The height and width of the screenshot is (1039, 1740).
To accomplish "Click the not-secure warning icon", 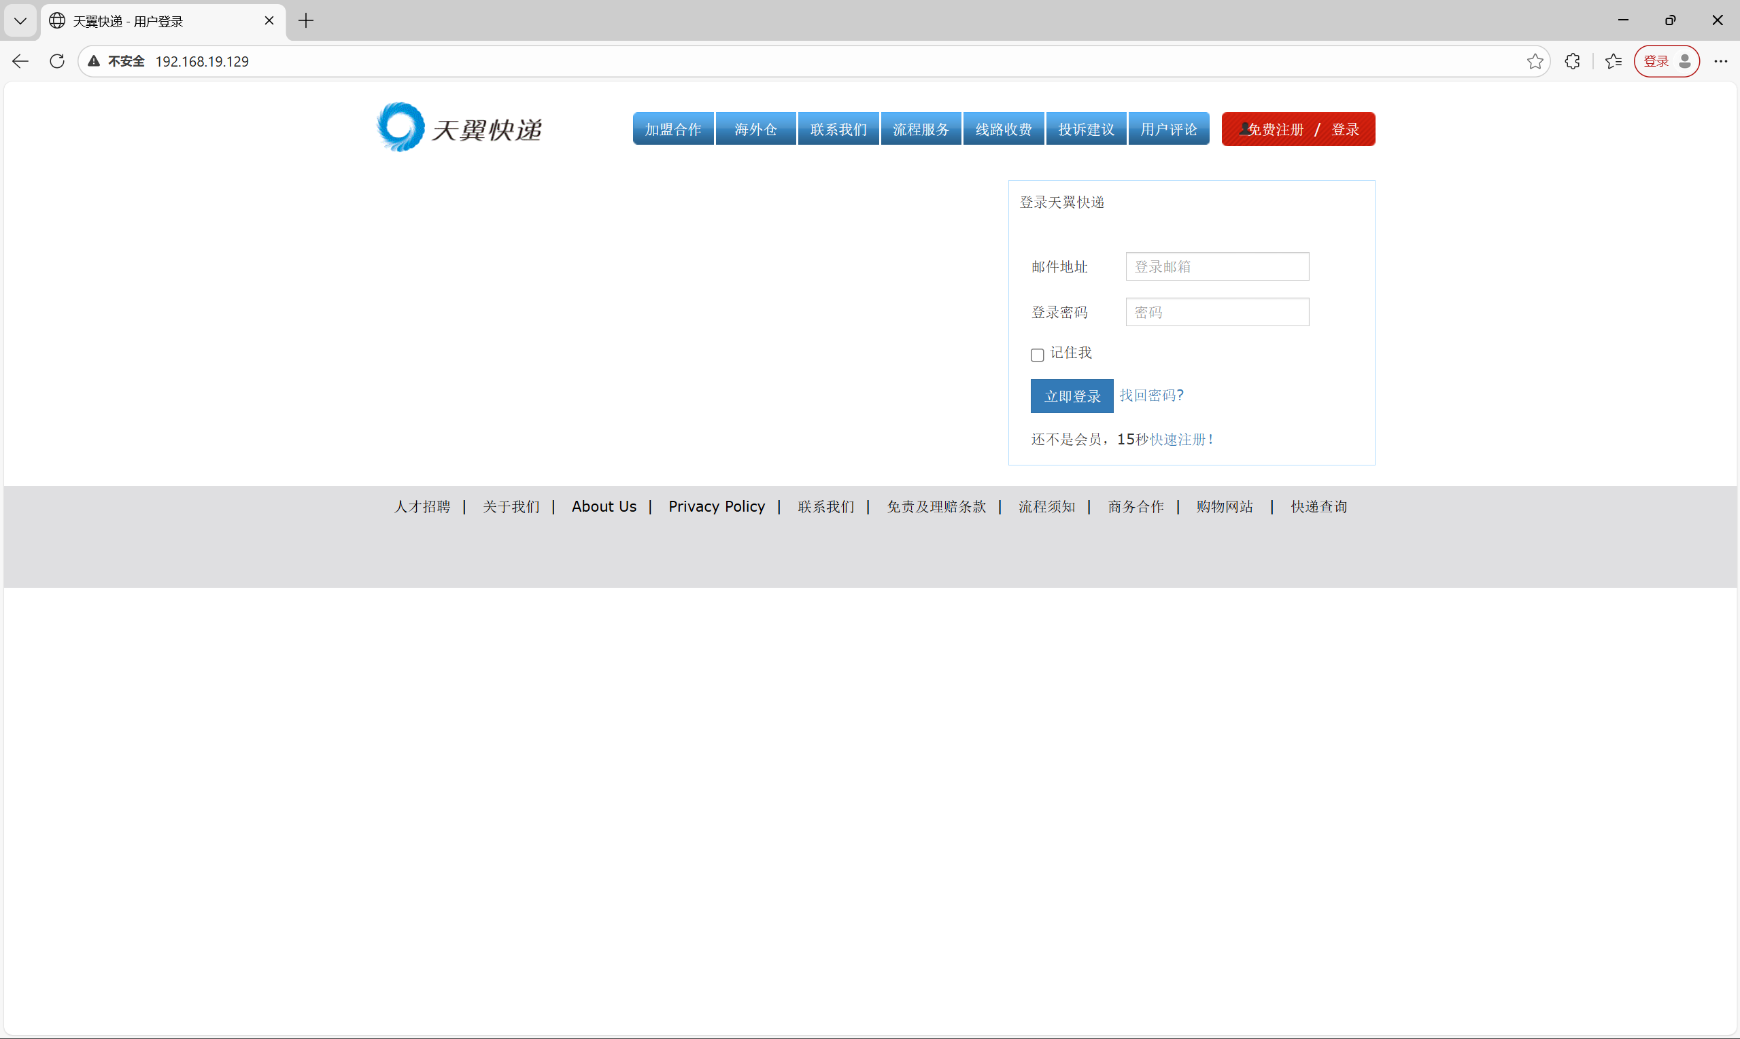I will pos(94,62).
